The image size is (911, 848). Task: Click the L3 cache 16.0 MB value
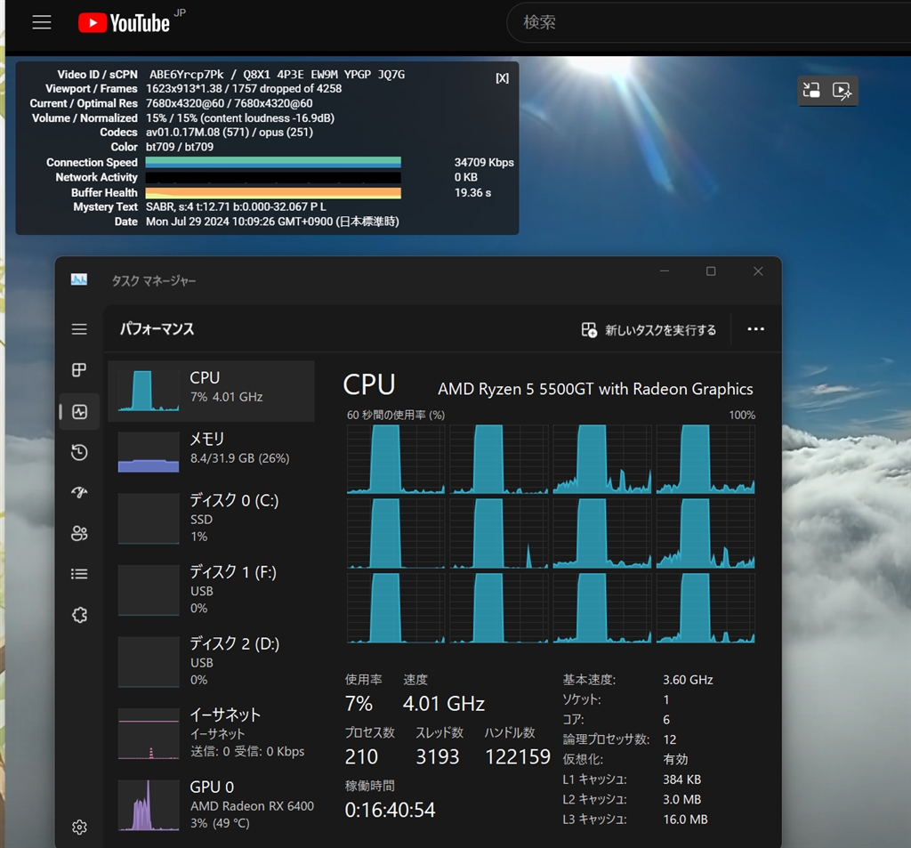click(686, 819)
